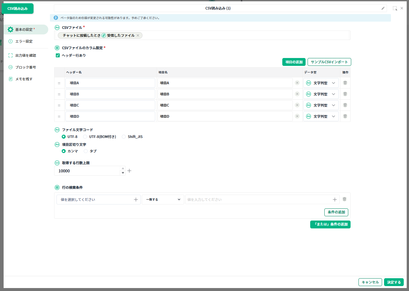Increase row limit with up stepper arrow
409x291 pixels.
pyautogui.click(x=123, y=168)
